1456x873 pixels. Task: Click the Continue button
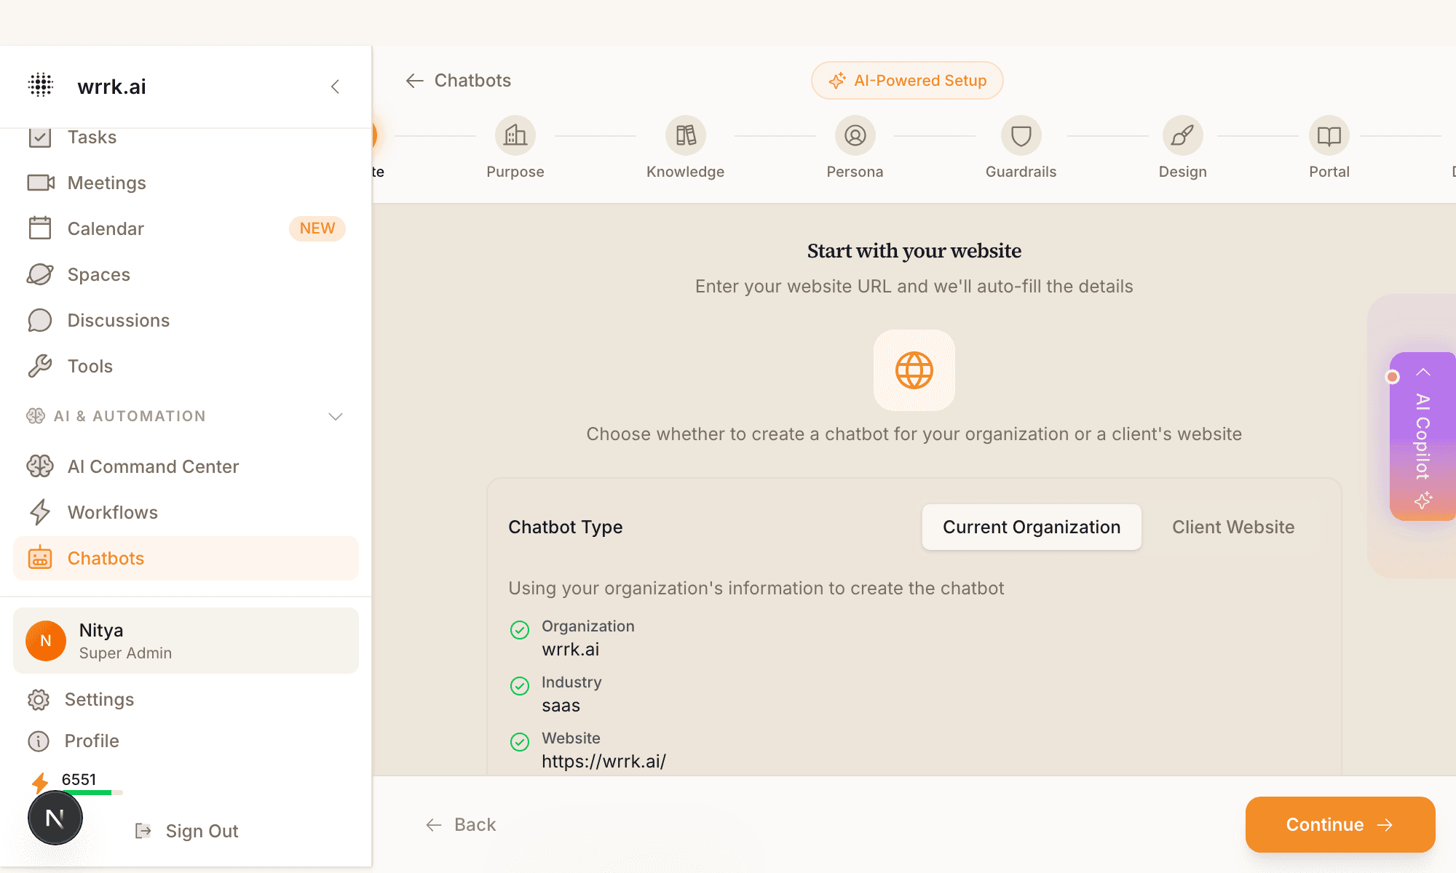coord(1340,824)
